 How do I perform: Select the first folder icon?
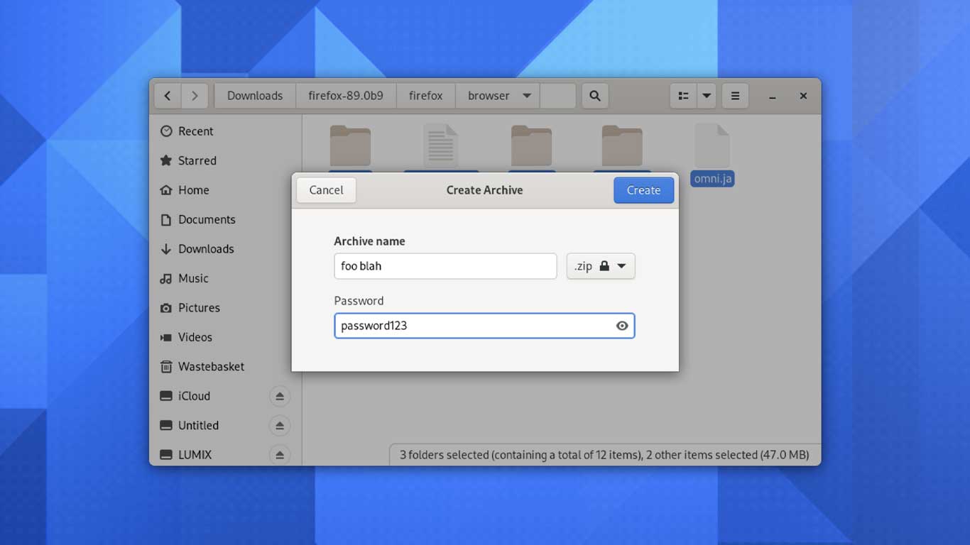point(350,145)
